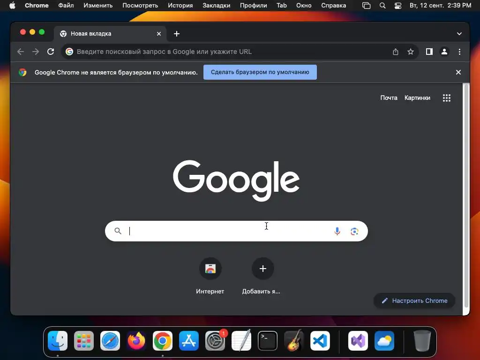
Task: Open the Справка menu
Action: (x=333, y=6)
